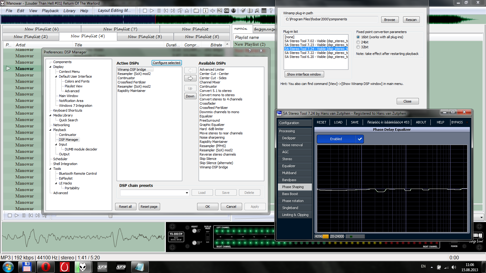Image resolution: width=486 pixels, height=273 pixels.
Task: Collapse the Display tree node
Action: coord(50,67)
